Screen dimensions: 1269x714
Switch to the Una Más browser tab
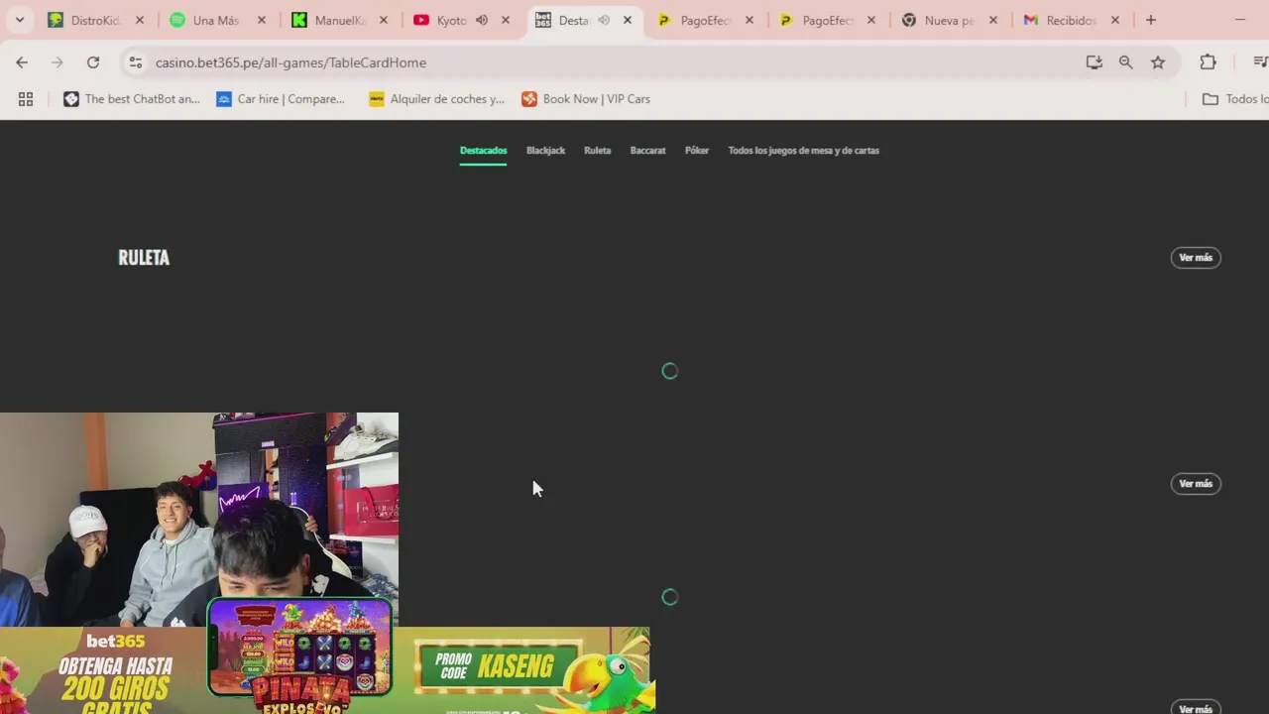click(x=216, y=20)
